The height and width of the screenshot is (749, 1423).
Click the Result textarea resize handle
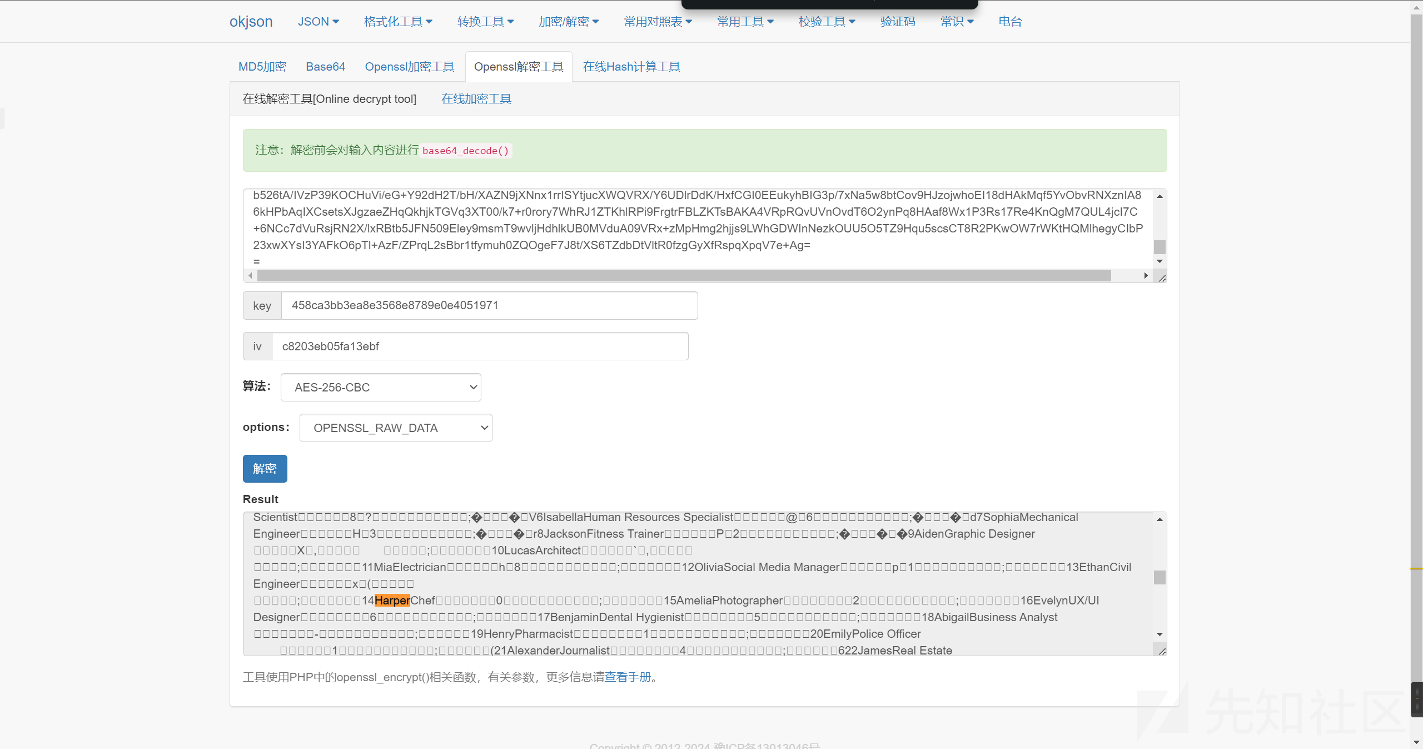pyautogui.click(x=1161, y=651)
